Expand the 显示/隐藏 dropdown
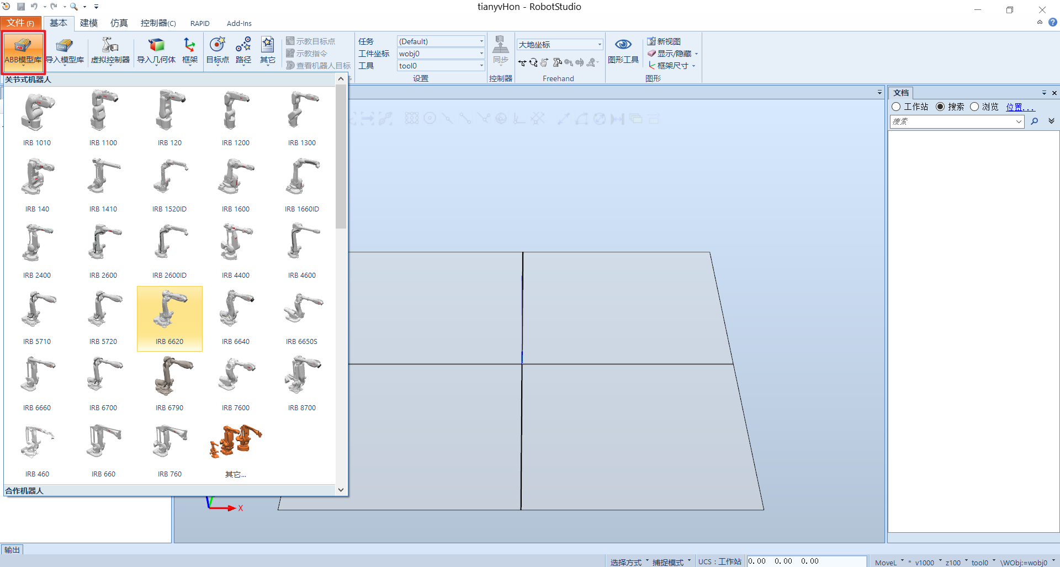1060x567 pixels. pos(696,54)
